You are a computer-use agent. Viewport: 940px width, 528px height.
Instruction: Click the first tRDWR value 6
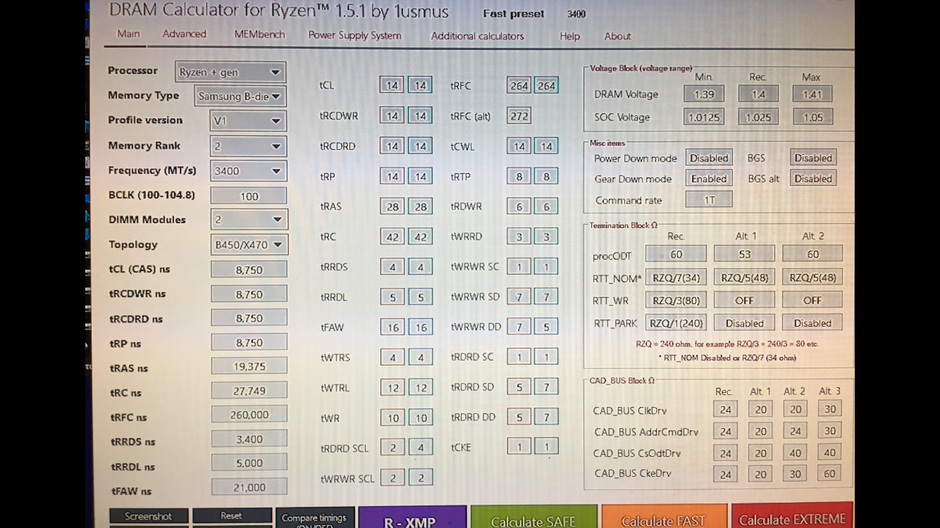[x=518, y=206]
